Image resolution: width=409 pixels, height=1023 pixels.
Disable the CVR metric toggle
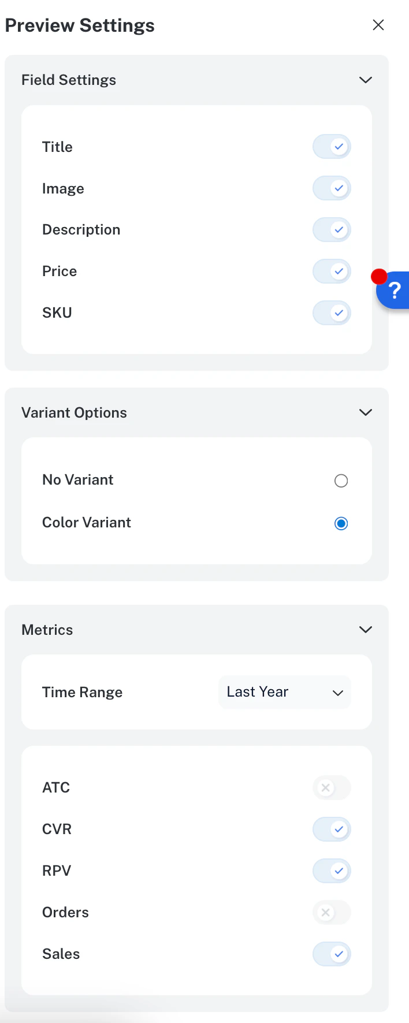click(x=332, y=829)
